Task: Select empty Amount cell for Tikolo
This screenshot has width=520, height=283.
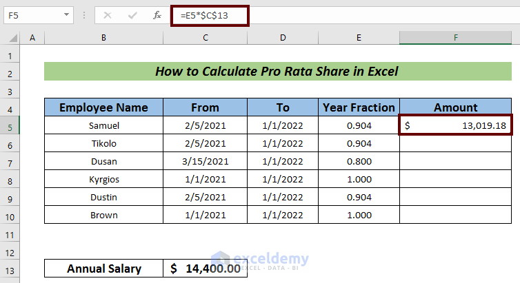Action: 455,143
